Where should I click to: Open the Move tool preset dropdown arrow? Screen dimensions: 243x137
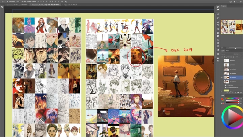pyautogui.click(x=5, y=2)
